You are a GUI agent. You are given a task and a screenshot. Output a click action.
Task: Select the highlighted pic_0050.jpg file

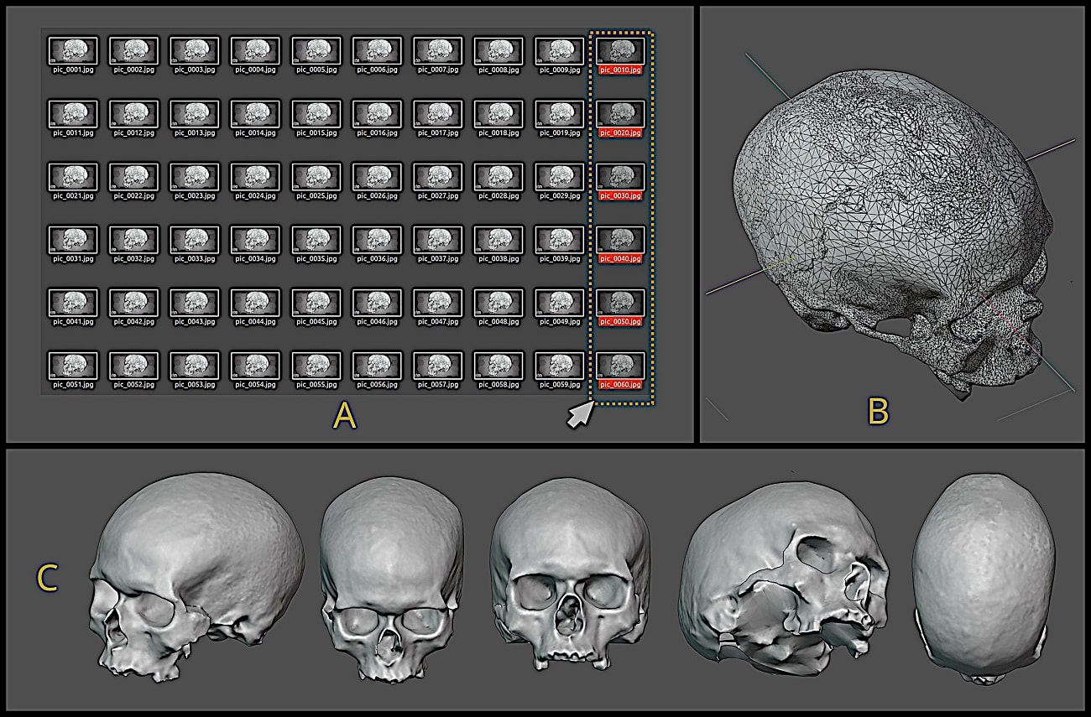click(x=620, y=303)
